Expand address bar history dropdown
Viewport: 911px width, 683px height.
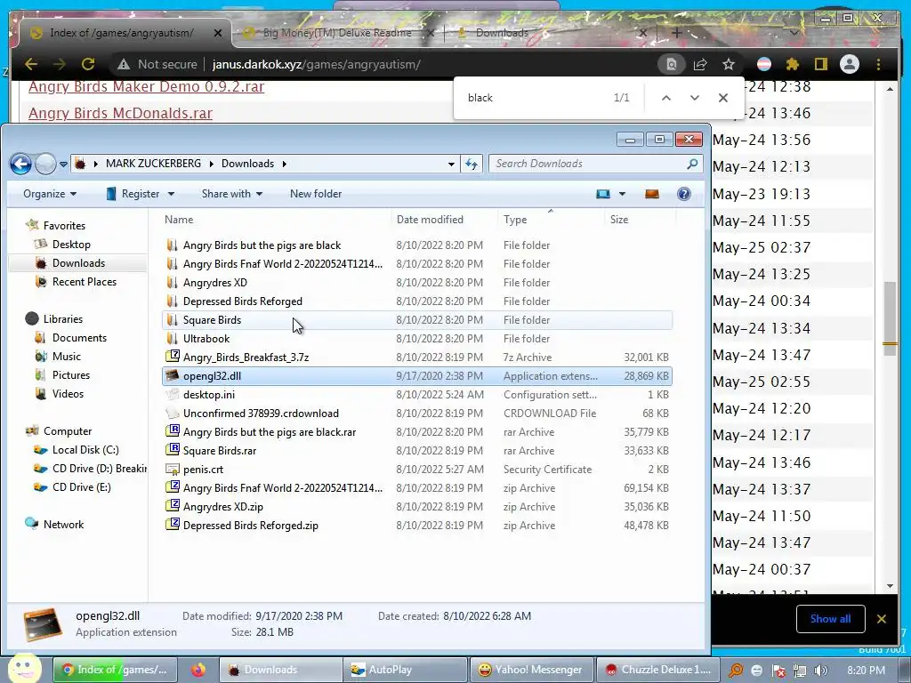pyautogui.click(x=451, y=164)
